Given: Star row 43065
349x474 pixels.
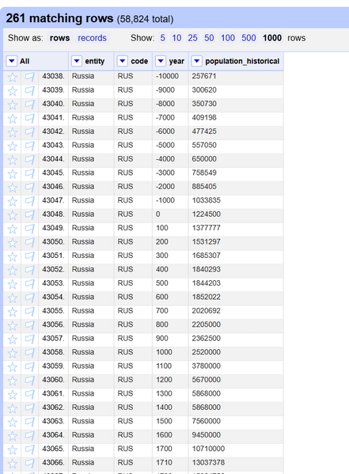Looking at the screenshot, I should (13, 449).
